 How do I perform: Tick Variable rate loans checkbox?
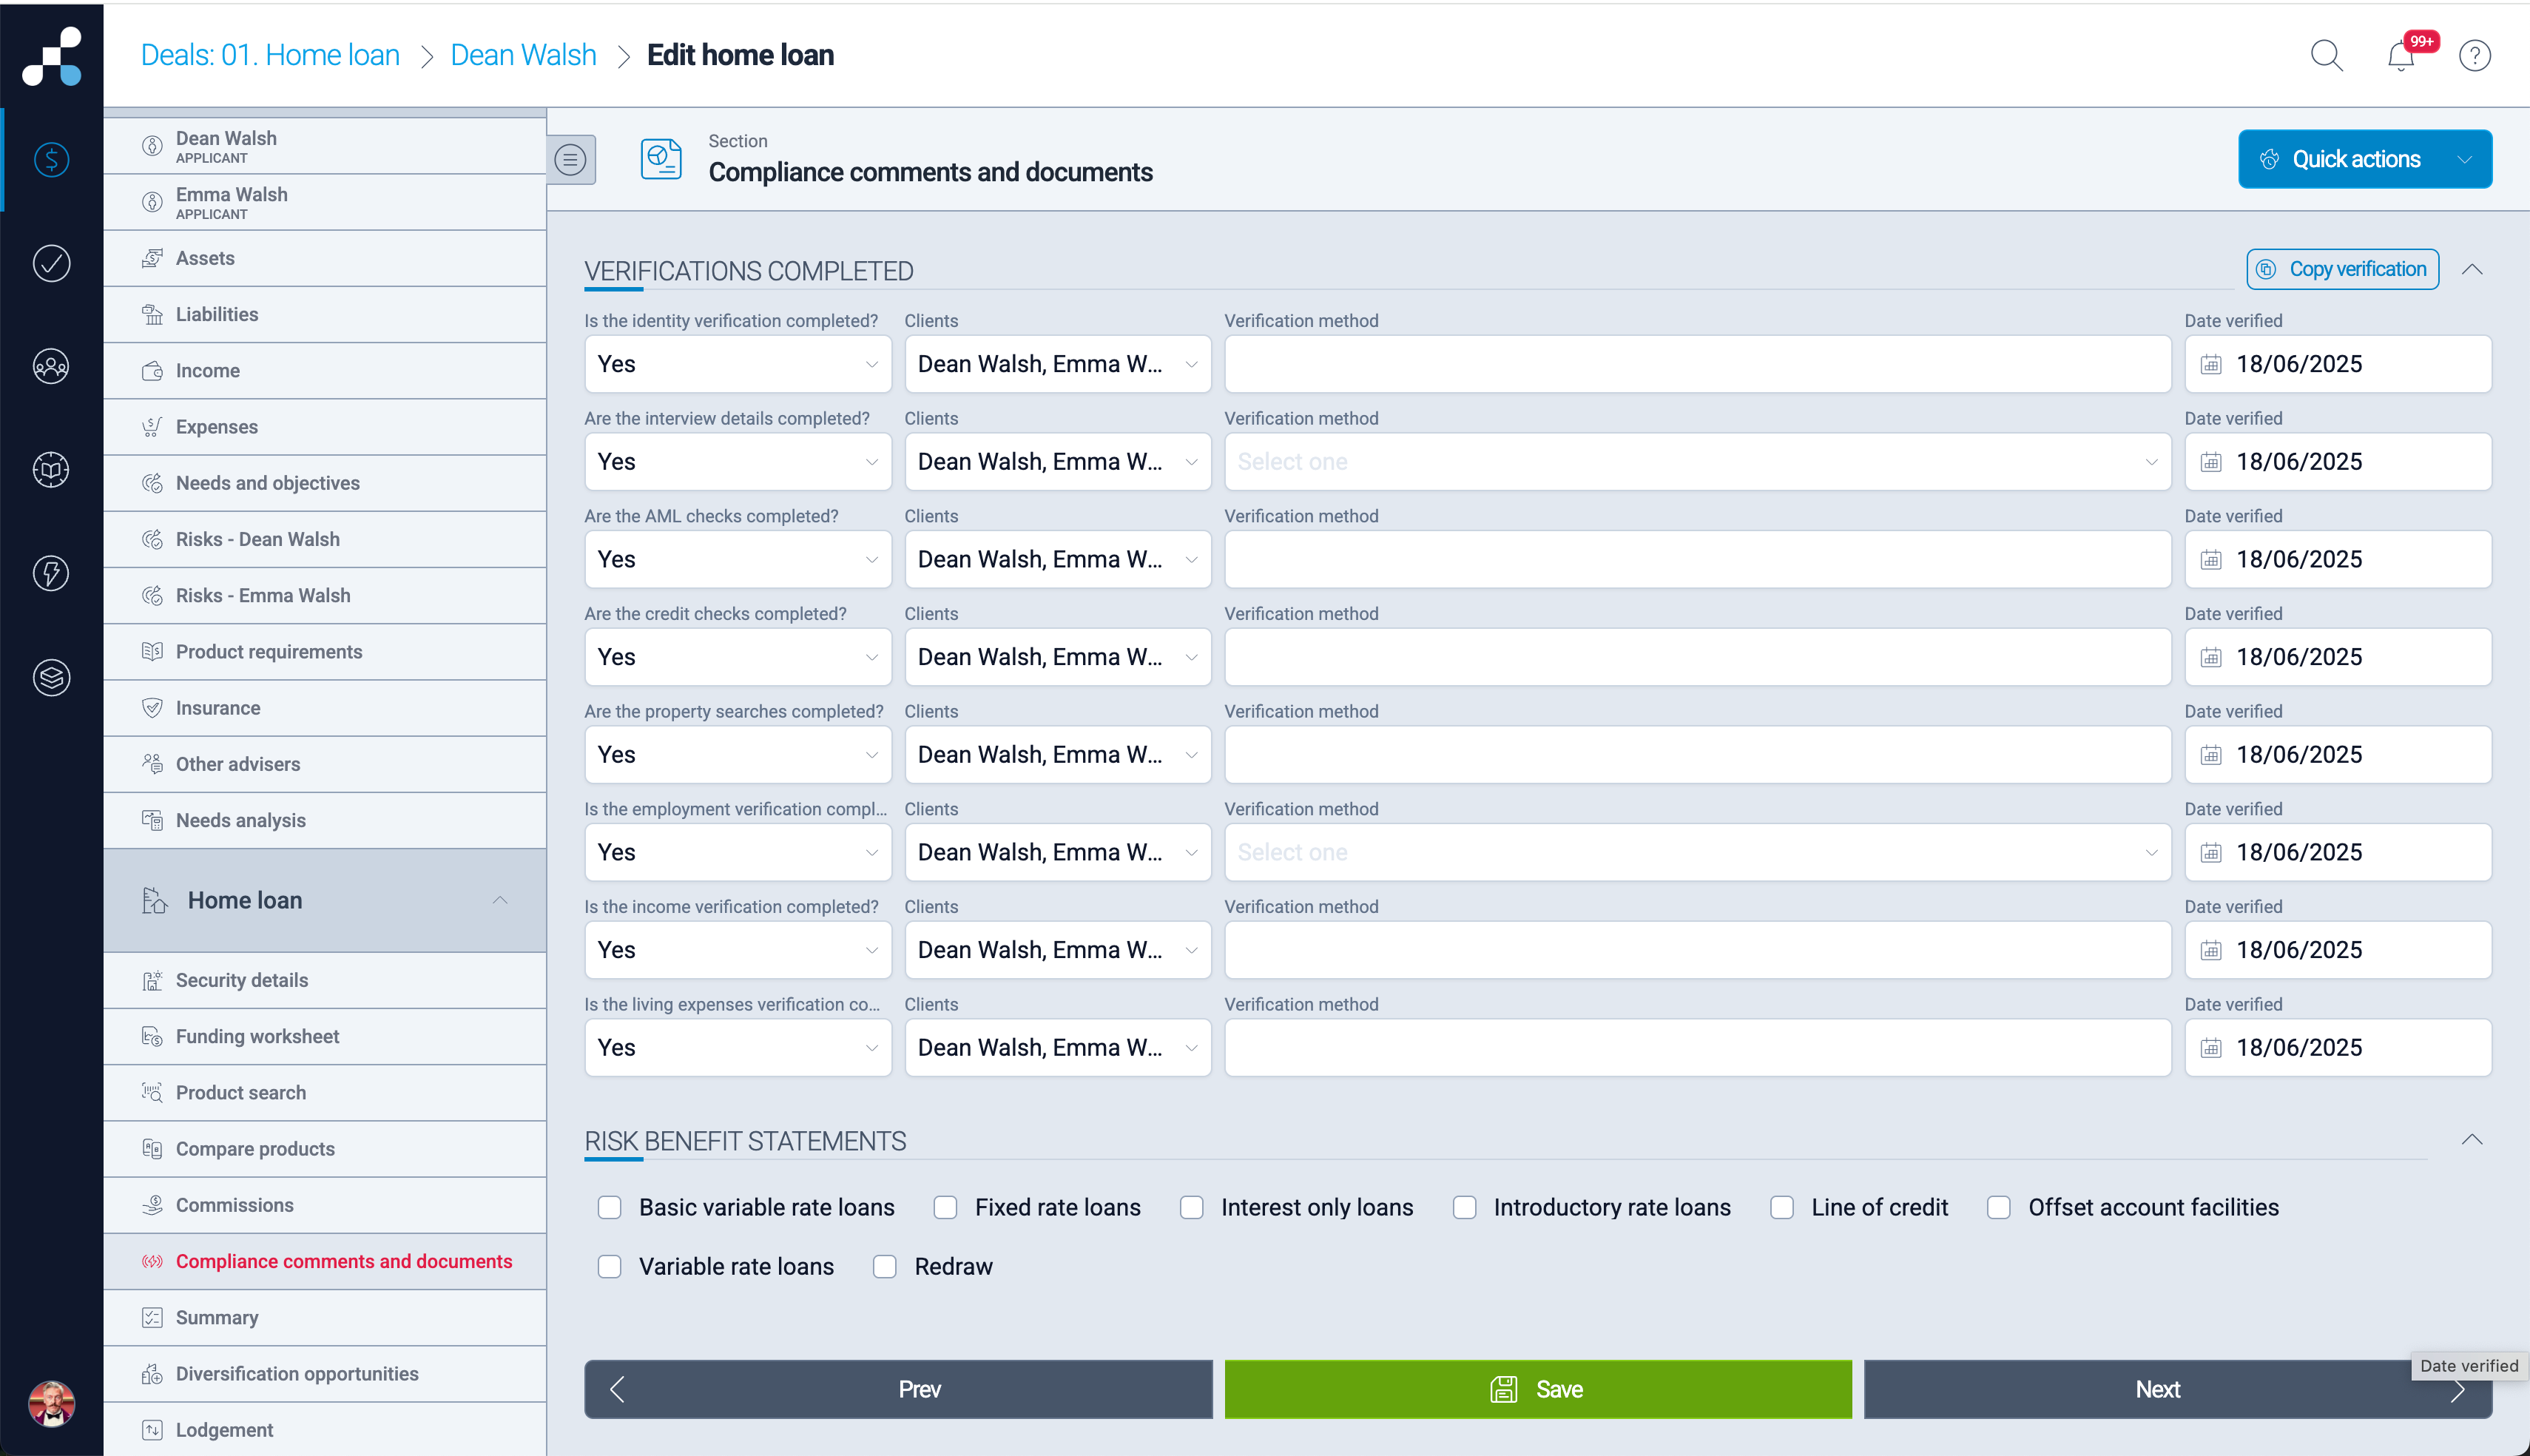coord(610,1267)
